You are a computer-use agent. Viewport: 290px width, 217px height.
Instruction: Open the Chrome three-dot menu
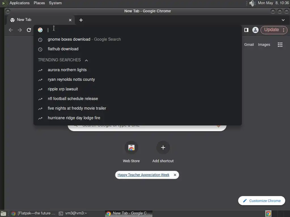pos(283,30)
